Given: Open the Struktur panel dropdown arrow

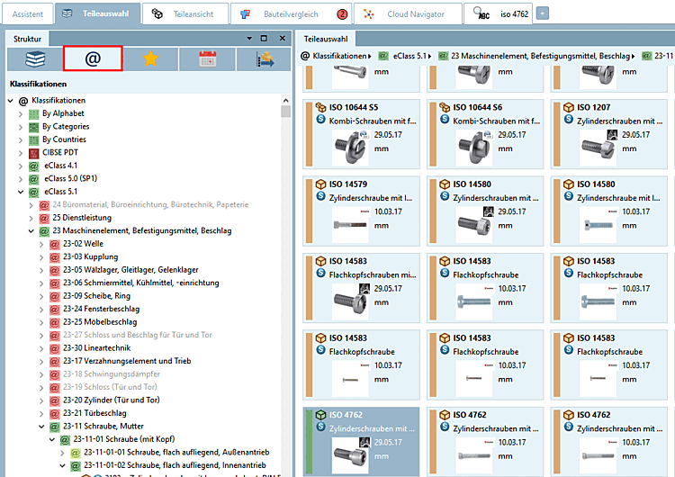Looking at the screenshot, I should pyautogui.click(x=249, y=39).
